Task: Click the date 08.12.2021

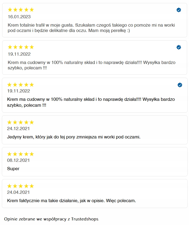Action: point(19,160)
